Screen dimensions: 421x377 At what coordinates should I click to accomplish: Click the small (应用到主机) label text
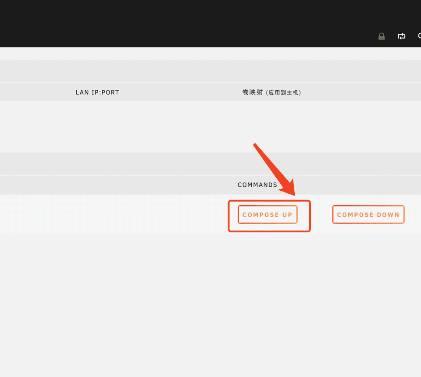coord(284,93)
